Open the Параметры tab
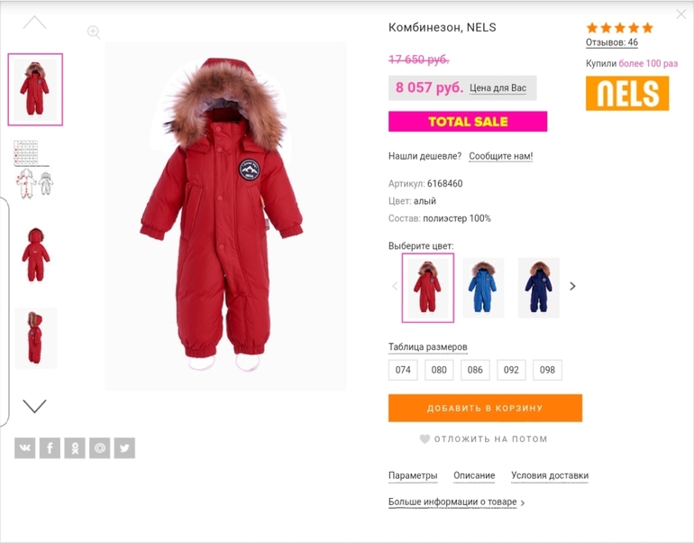The width and height of the screenshot is (694, 543). pyautogui.click(x=413, y=475)
